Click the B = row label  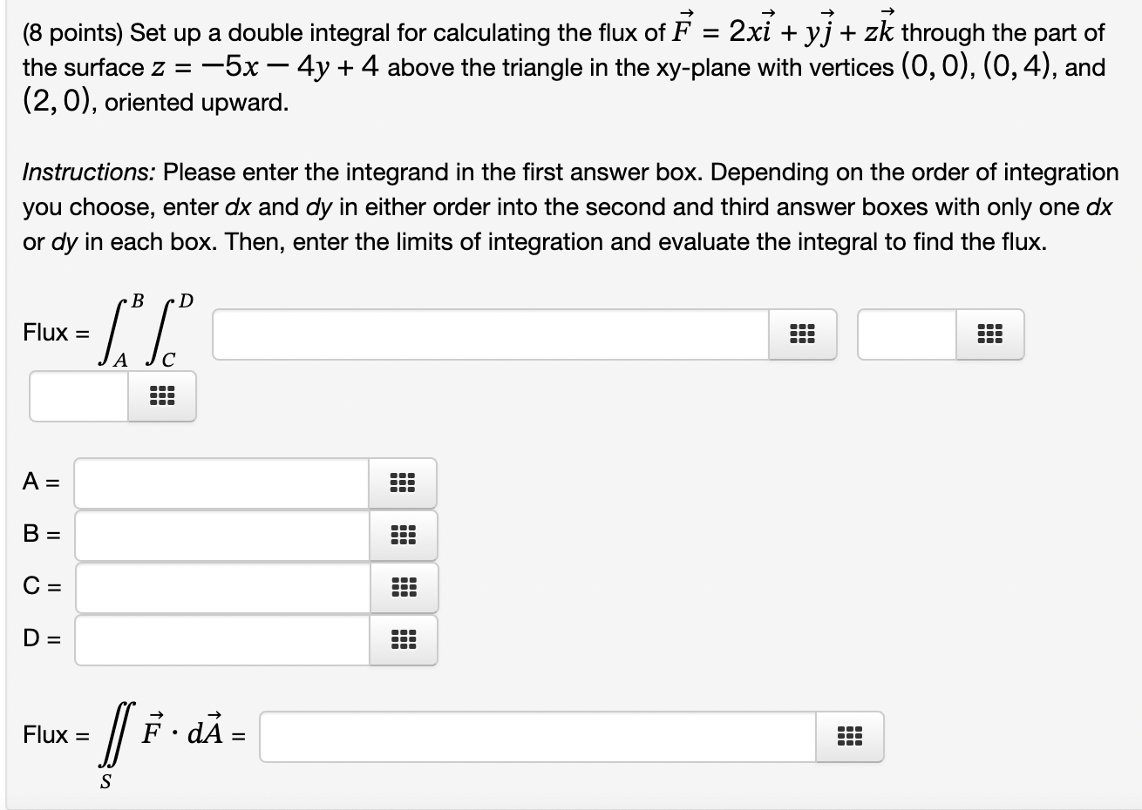coord(41,535)
